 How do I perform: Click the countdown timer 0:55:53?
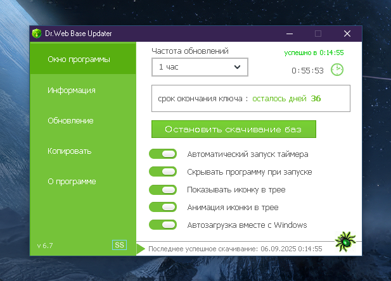[307, 70]
